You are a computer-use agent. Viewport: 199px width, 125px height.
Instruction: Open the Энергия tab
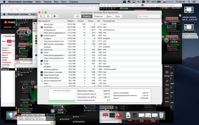[98, 16]
